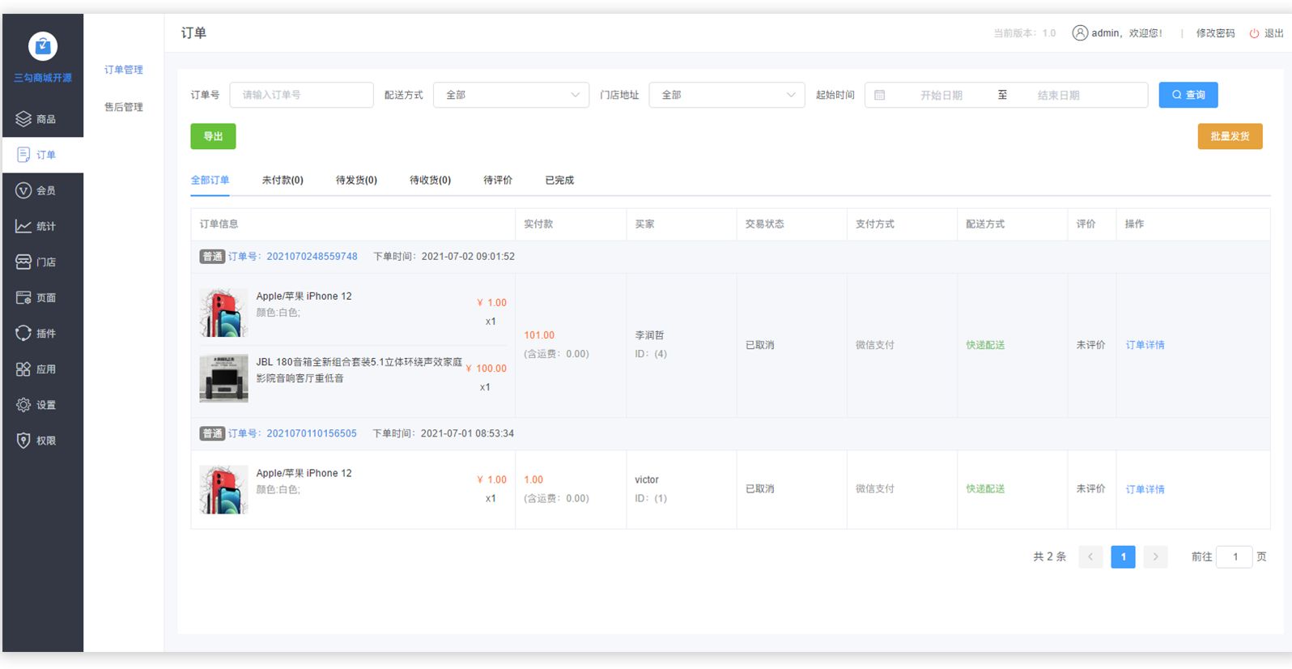
Task: Open the 商品 products sidebar icon
Action: pos(23,119)
